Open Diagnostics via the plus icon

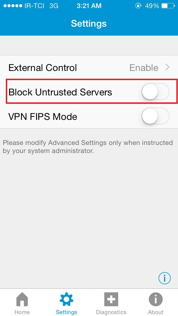pos(111,300)
